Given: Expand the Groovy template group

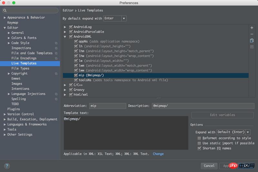Looking at the screenshot, I should pyautogui.click(x=65, y=90).
